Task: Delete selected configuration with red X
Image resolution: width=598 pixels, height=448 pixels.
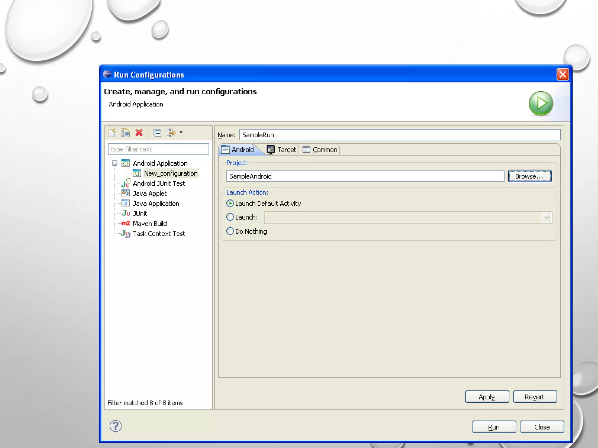Action: (139, 133)
